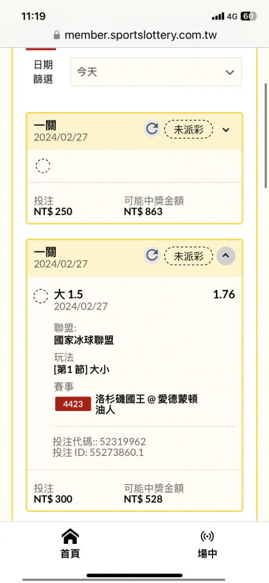Select dashed circle beside 大 1.5
Image resolution: width=269 pixels, height=583 pixels.
[41, 296]
